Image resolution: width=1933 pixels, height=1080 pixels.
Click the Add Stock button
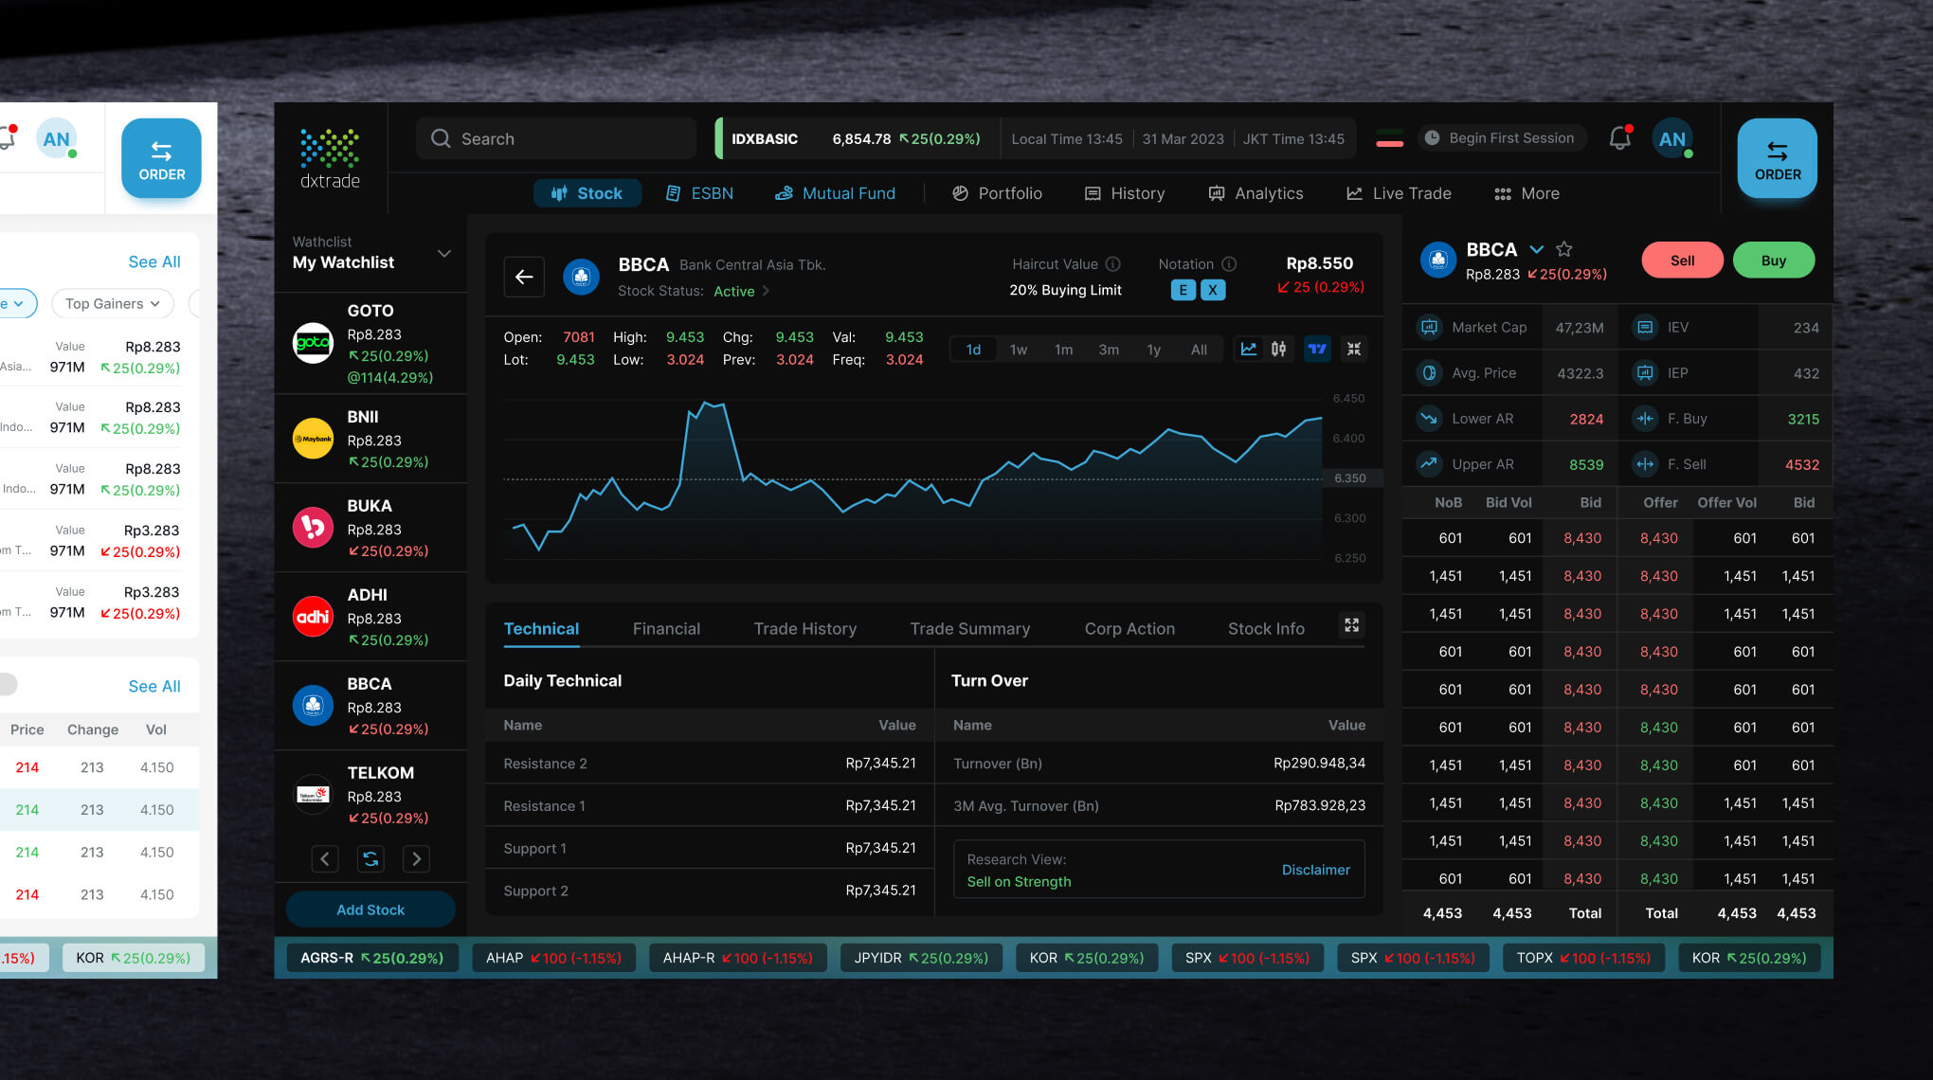[370, 909]
